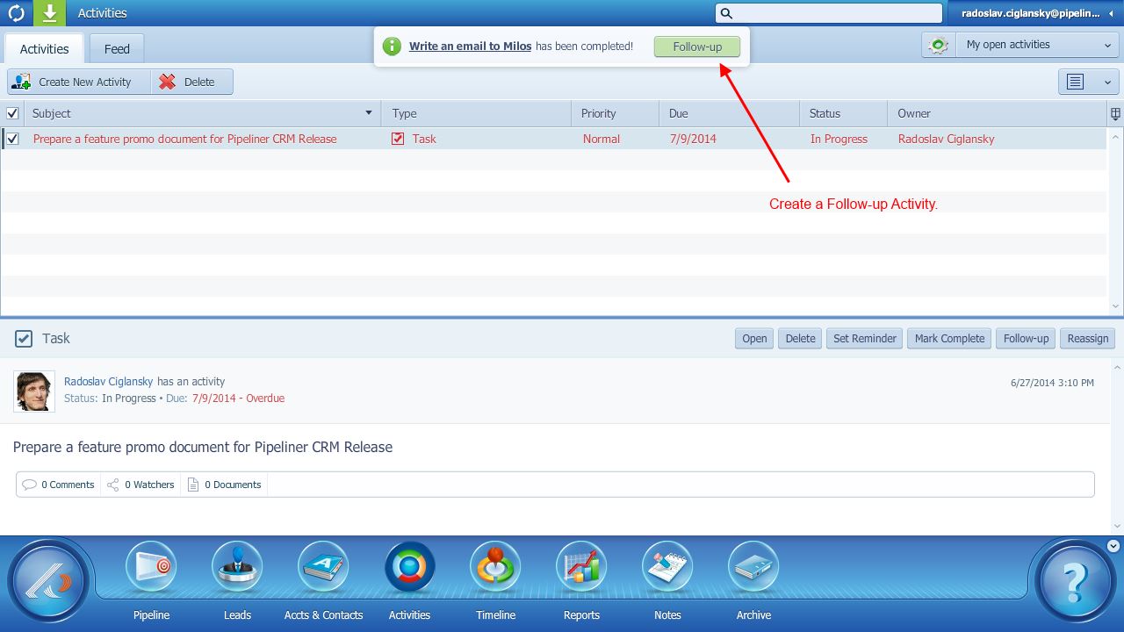Click Delete in the detail pane
Screen dimensions: 1124x632
800,339
